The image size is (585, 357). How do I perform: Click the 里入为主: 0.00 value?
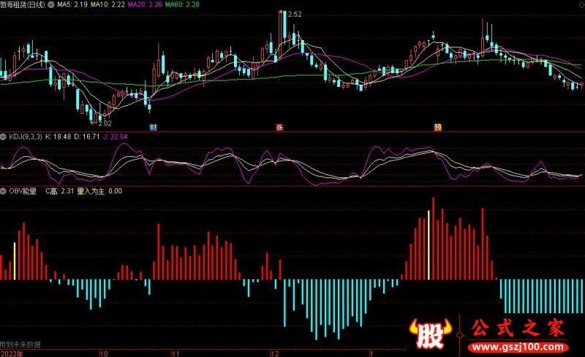(x=99, y=191)
